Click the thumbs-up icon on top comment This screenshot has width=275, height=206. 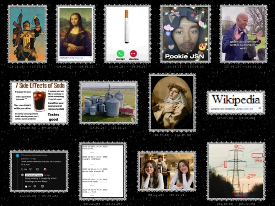22,169
